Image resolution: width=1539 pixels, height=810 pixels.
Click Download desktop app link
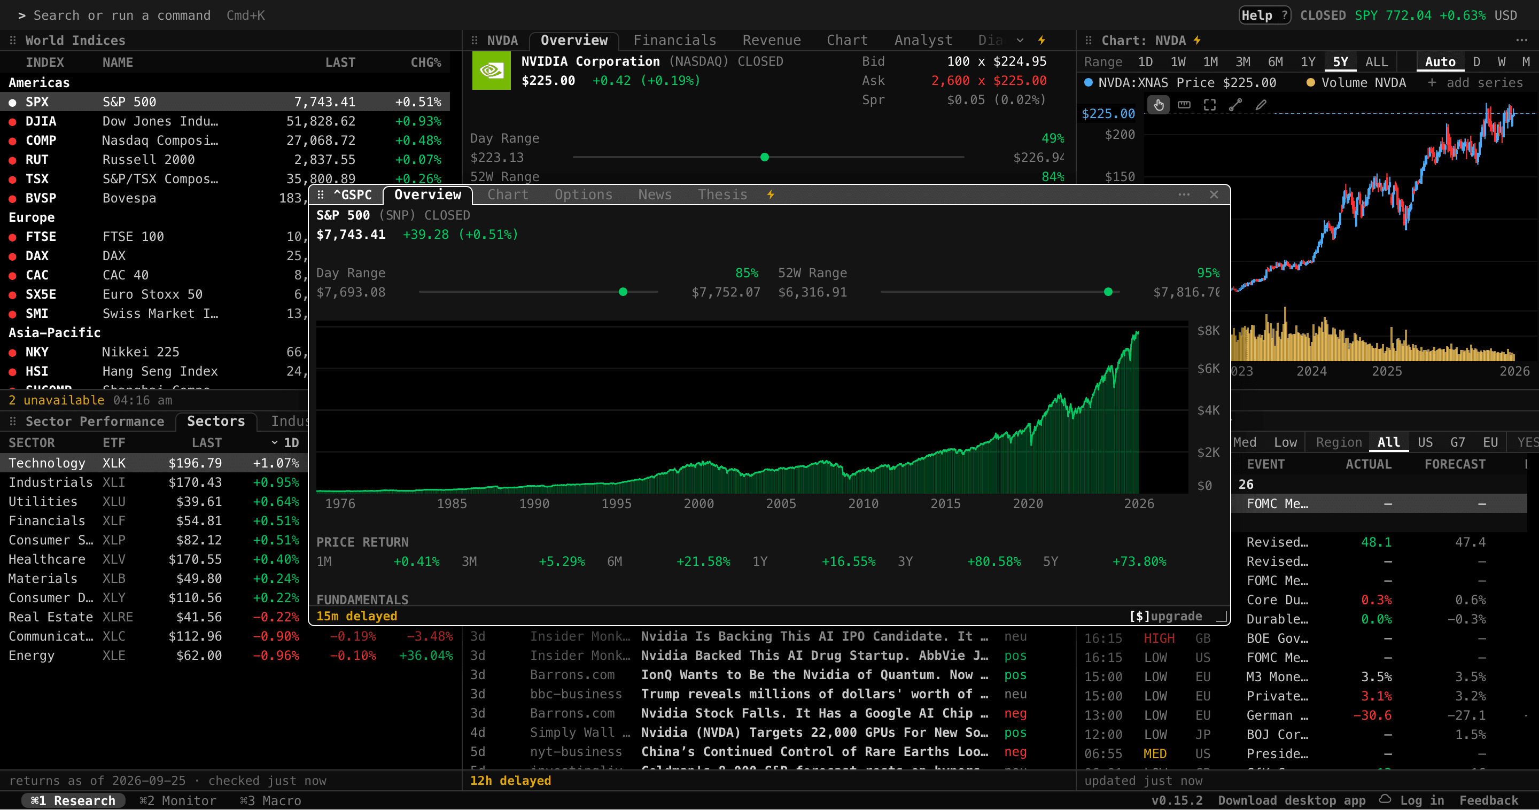coord(1292,800)
